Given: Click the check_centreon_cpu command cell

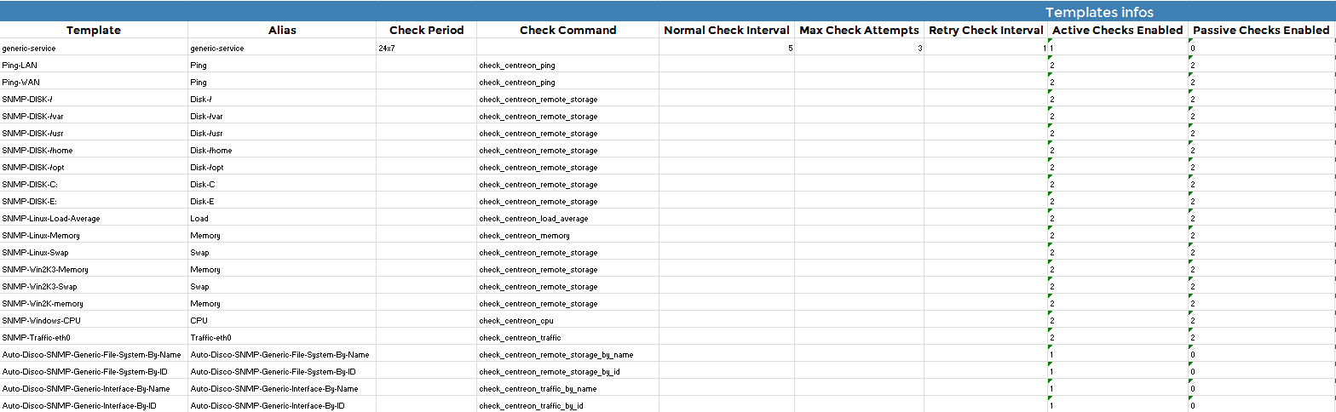Looking at the screenshot, I should tap(567, 321).
